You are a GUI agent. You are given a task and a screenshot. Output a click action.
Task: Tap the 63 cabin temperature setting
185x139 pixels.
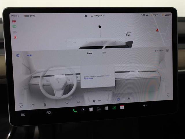coord(49,113)
